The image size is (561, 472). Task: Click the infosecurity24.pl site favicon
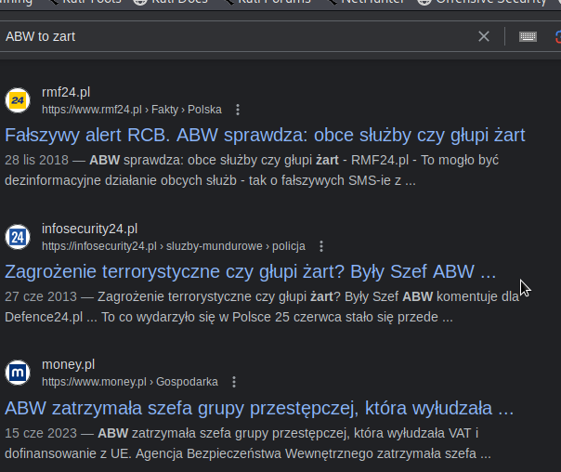coord(18,237)
